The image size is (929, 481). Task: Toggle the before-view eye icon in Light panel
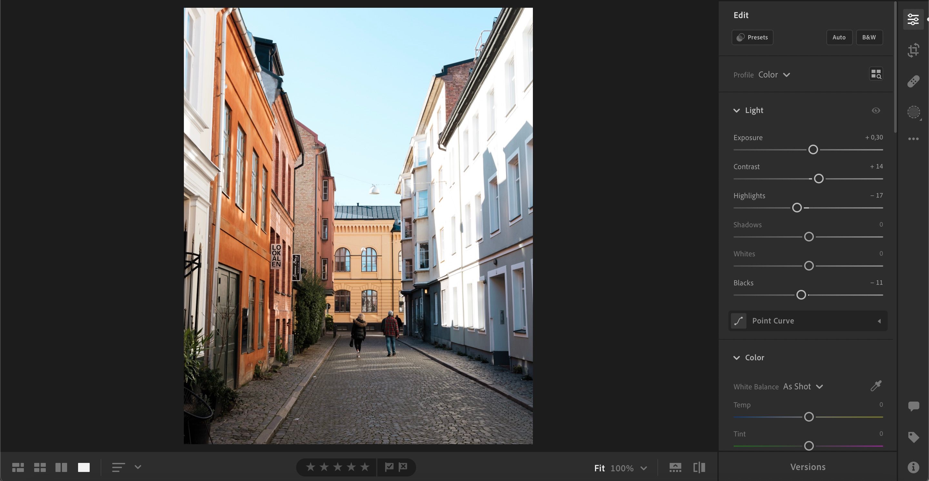(x=876, y=110)
